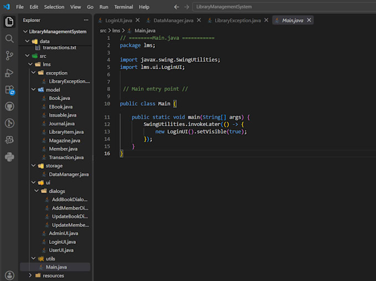This screenshot has width=376, height=281.
Task: Open the Help menu
Action: [144, 7]
